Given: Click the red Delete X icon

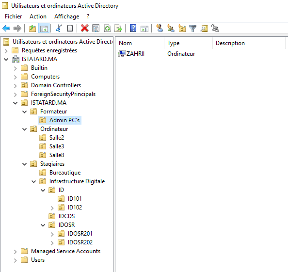Looking at the screenshot, I should (x=84, y=29).
